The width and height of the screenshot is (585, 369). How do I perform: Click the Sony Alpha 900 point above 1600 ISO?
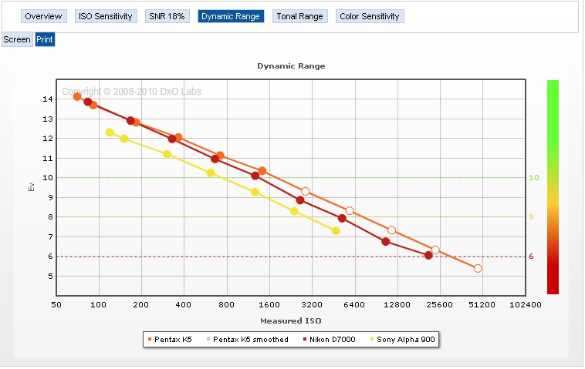294,211
